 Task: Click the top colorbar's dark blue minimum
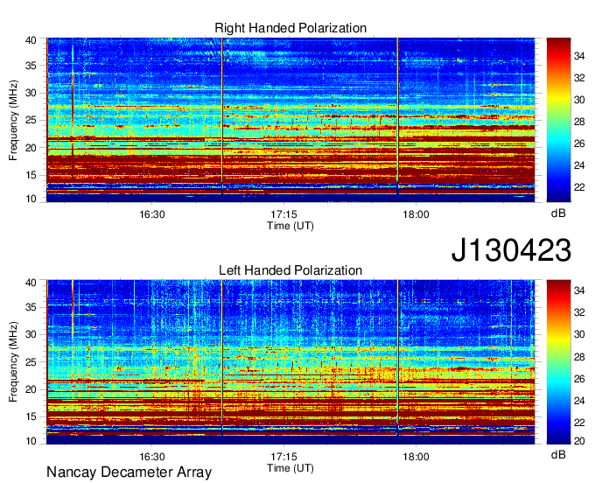(x=558, y=197)
